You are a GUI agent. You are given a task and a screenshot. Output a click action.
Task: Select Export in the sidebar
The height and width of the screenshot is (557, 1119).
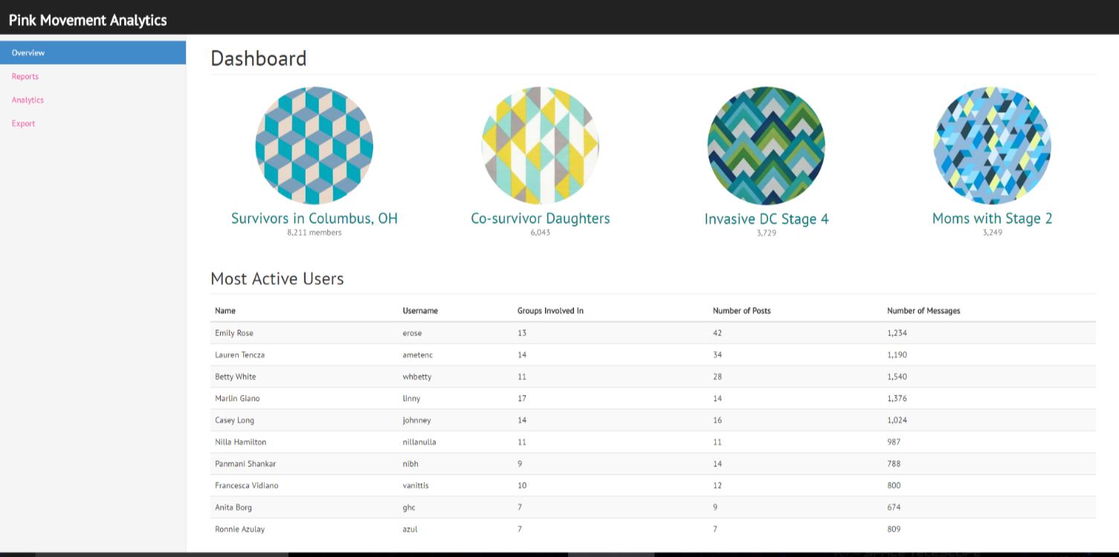(24, 124)
